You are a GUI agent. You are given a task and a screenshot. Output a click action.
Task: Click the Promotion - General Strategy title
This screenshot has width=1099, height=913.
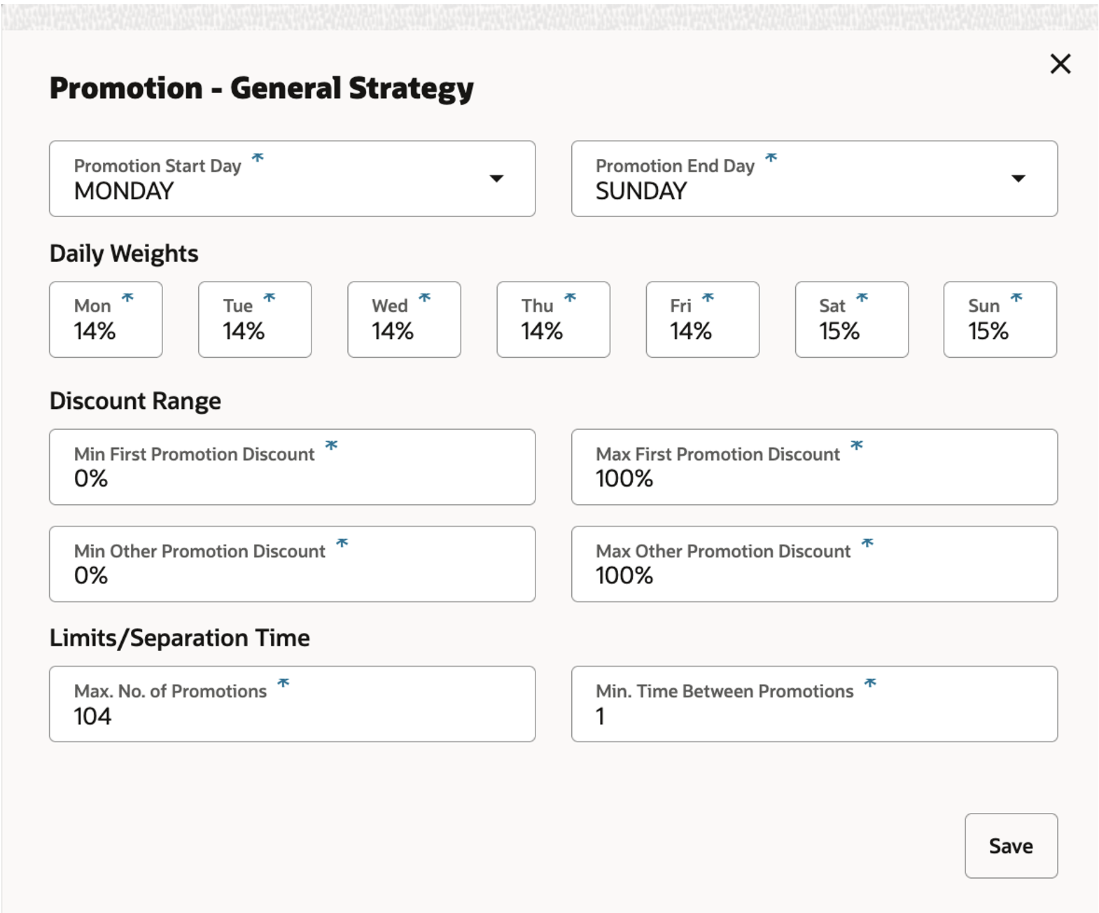pos(261,88)
